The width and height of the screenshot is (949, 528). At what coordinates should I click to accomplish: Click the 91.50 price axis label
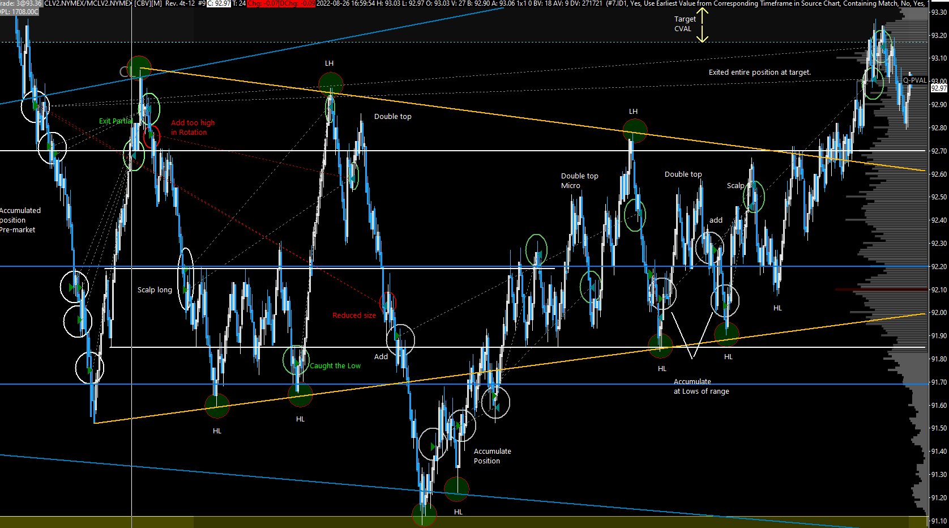point(939,428)
